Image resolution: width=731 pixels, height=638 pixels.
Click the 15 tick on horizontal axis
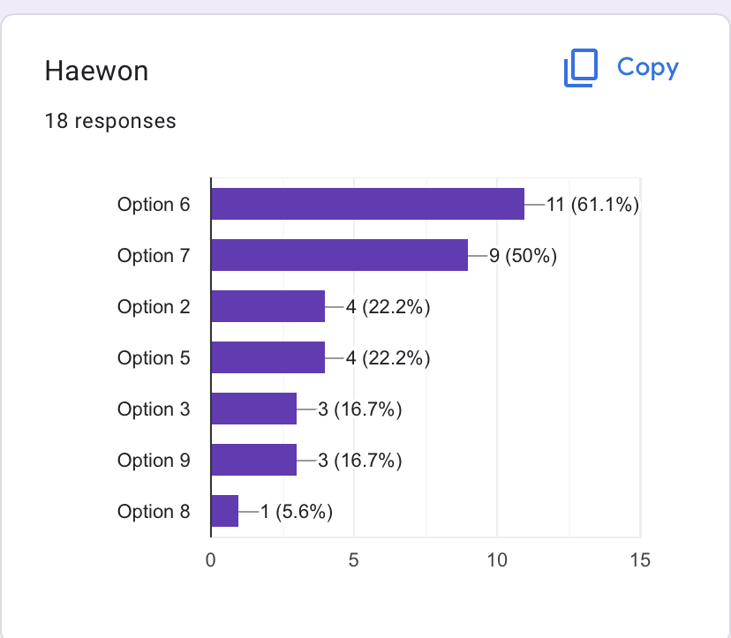click(x=640, y=560)
